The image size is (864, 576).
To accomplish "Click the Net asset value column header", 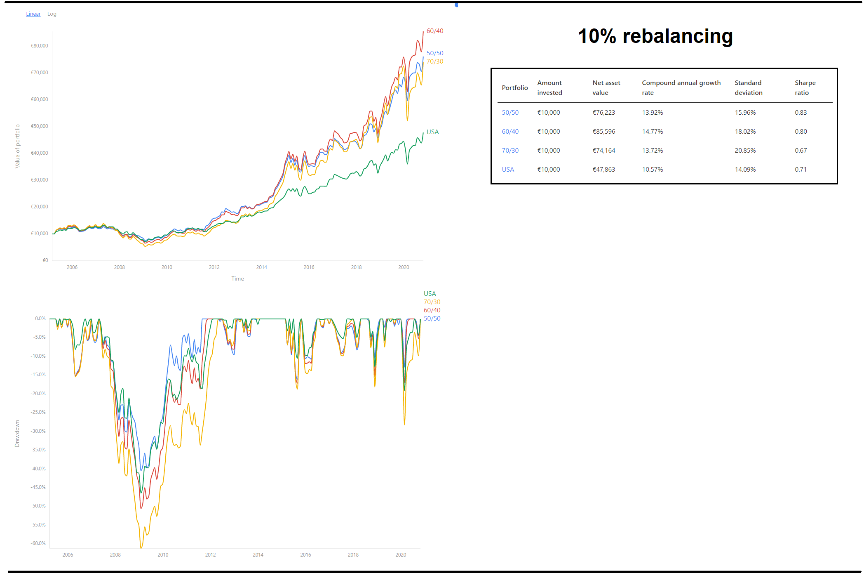I will pyautogui.click(x=606, y=88).
